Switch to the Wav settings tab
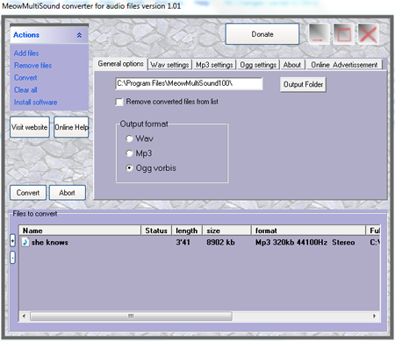 (x=169, y=65)
